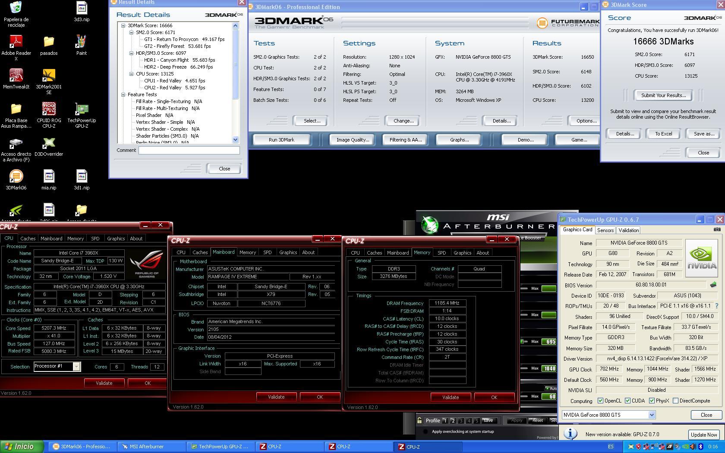This screenshot has width=725, height=453.
Task: Launch Adobe Reader X from the desktop
Action: point(16,47)
